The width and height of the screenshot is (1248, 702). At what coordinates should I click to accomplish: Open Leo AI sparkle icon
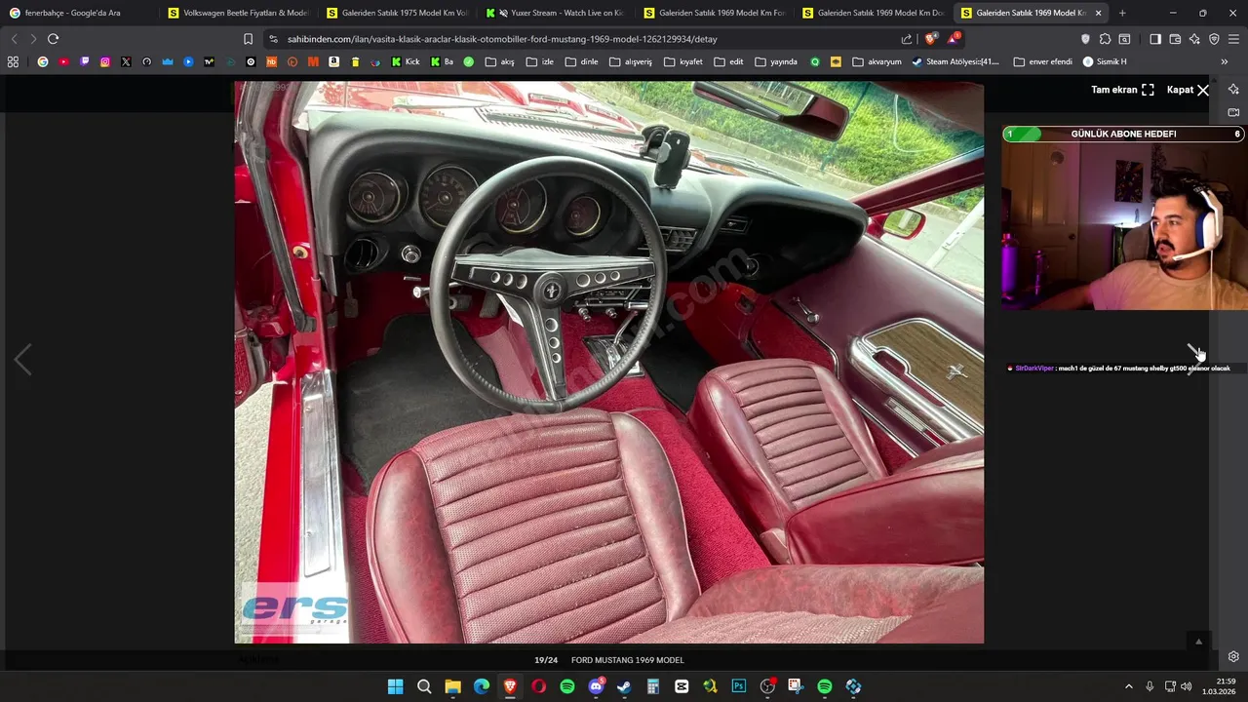[x=1194, y=39]
